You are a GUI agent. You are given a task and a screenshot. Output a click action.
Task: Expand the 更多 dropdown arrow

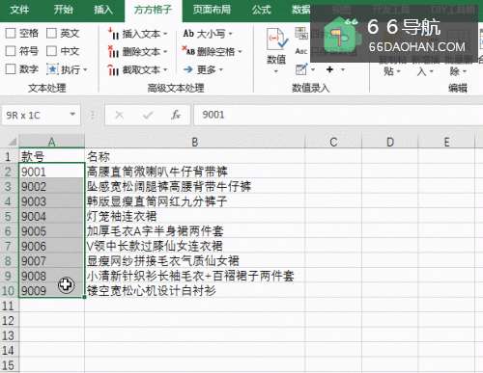221,69
